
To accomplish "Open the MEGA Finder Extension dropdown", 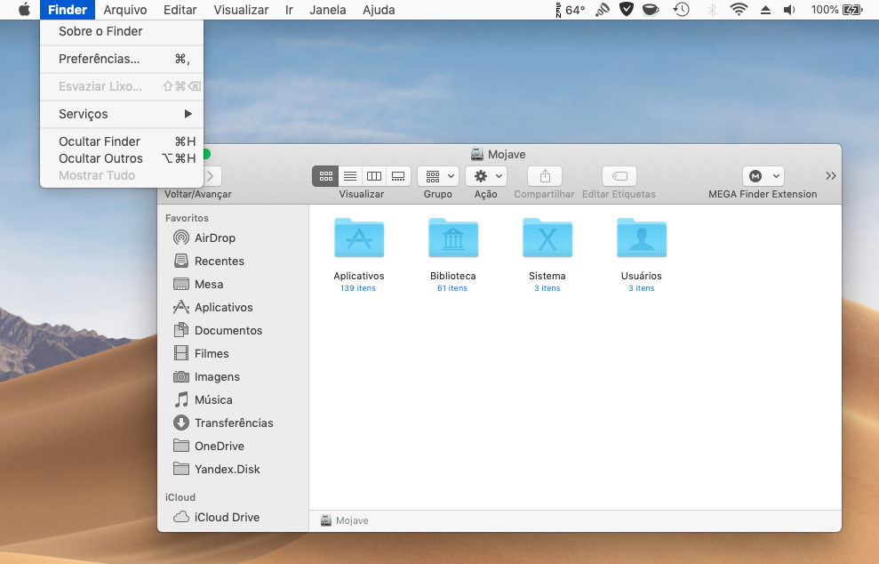I will (x=763, y=176).
